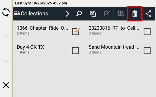The width and height of the screenshot is (156, 97).
Task: Click the Collections books icon
Action: point(17,14)
